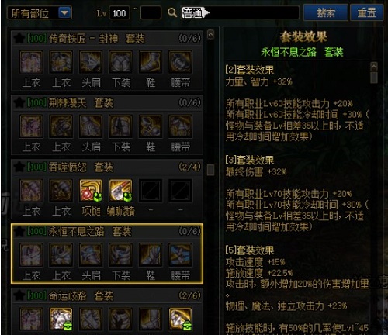This screenshot has height=335, width=388.
Task: Select the 腰带 icon in 传奇铁匠-封神 set
Action: pos(181,62)
